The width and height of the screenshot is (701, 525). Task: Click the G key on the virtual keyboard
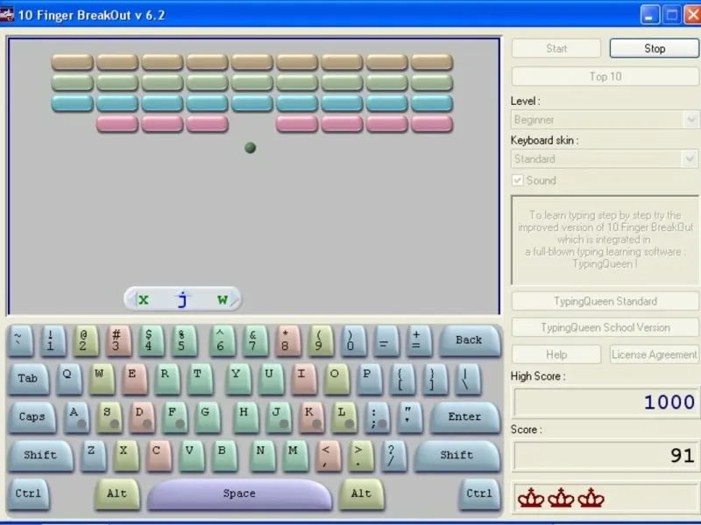click(207, 418)
